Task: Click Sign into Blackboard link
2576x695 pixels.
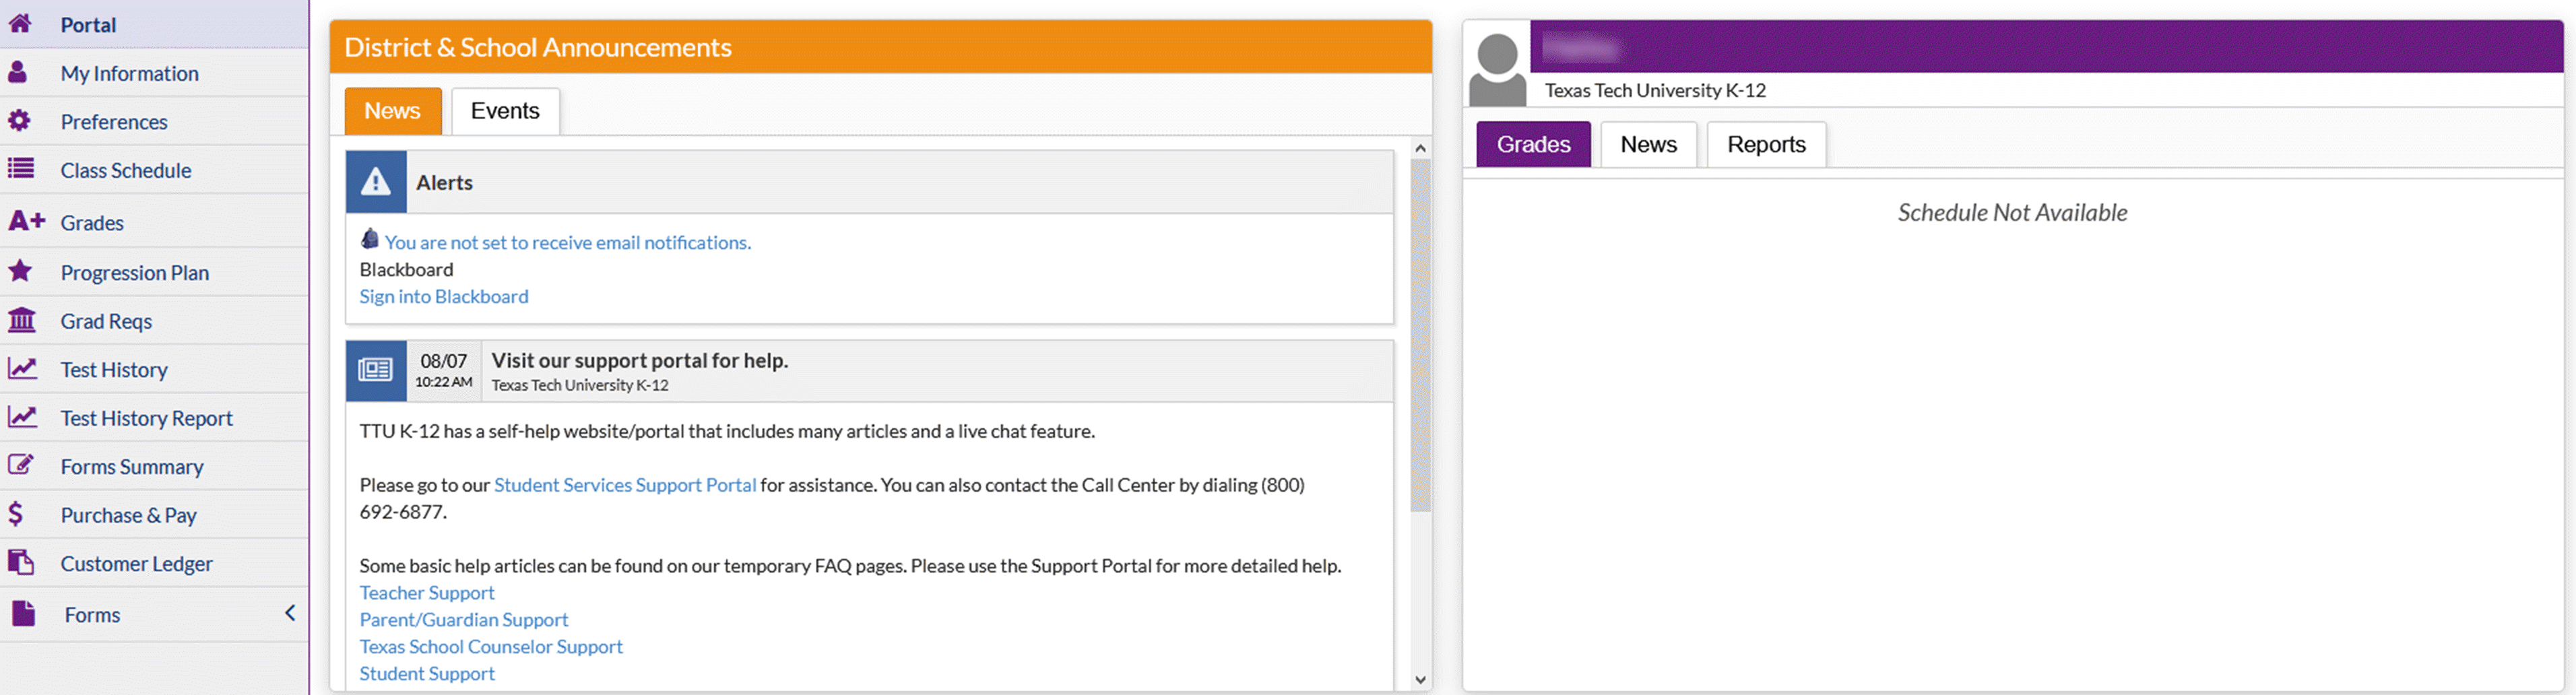Action: click(444, 296)
